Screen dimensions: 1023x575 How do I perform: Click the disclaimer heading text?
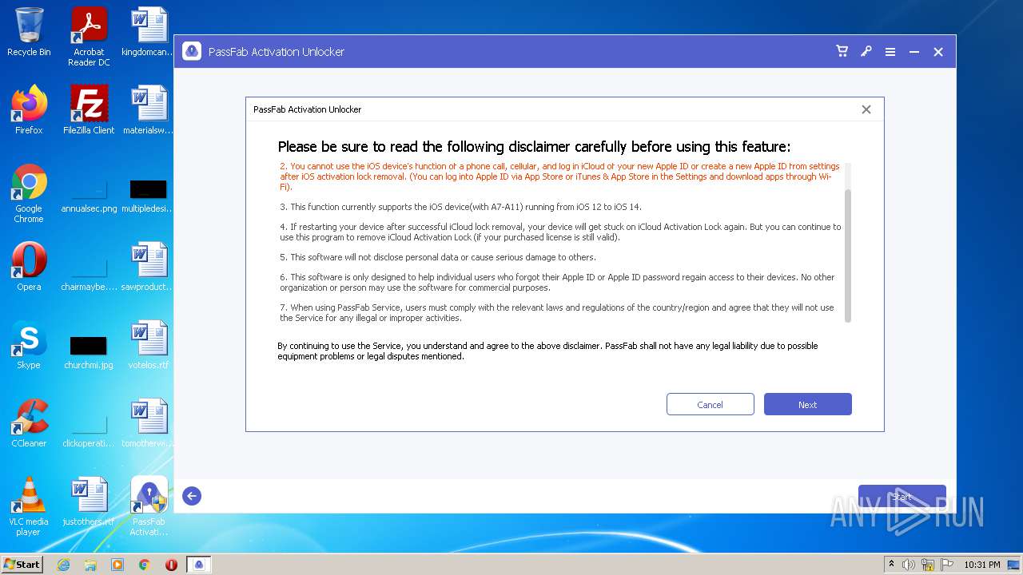pyautogui.click(x=534, y=147)
